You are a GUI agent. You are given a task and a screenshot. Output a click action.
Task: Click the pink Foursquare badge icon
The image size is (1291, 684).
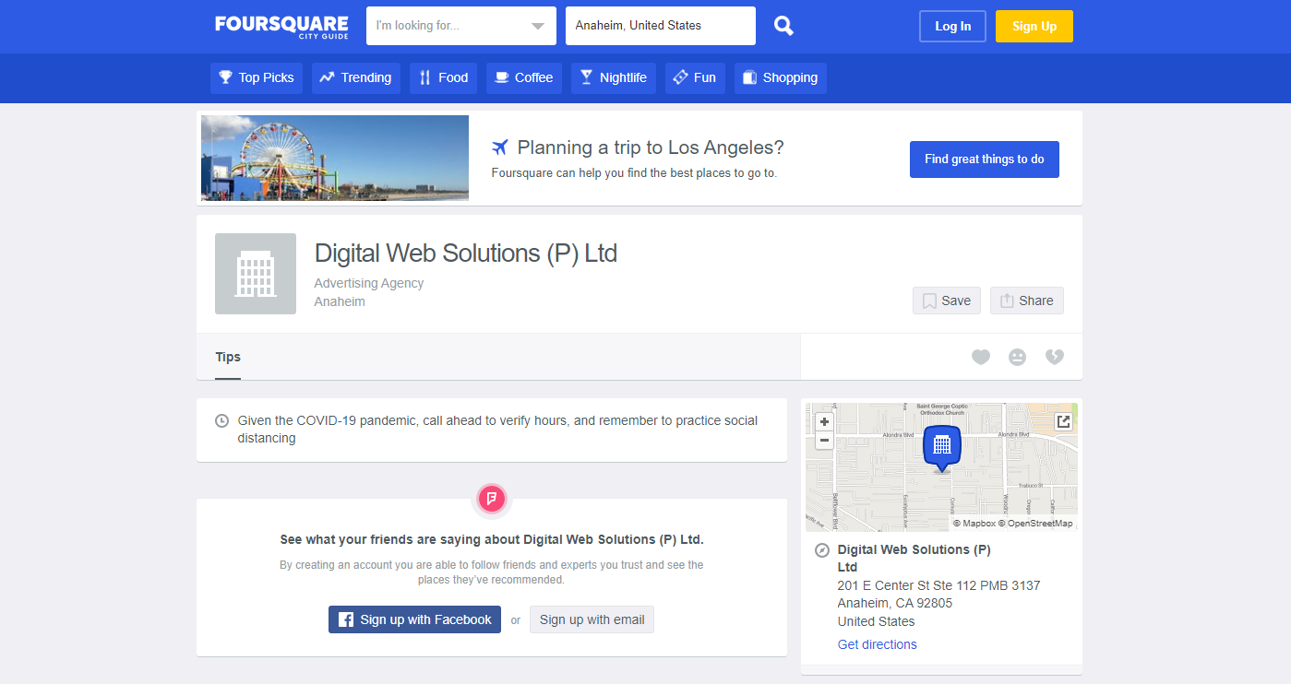[x=492, y=500]
